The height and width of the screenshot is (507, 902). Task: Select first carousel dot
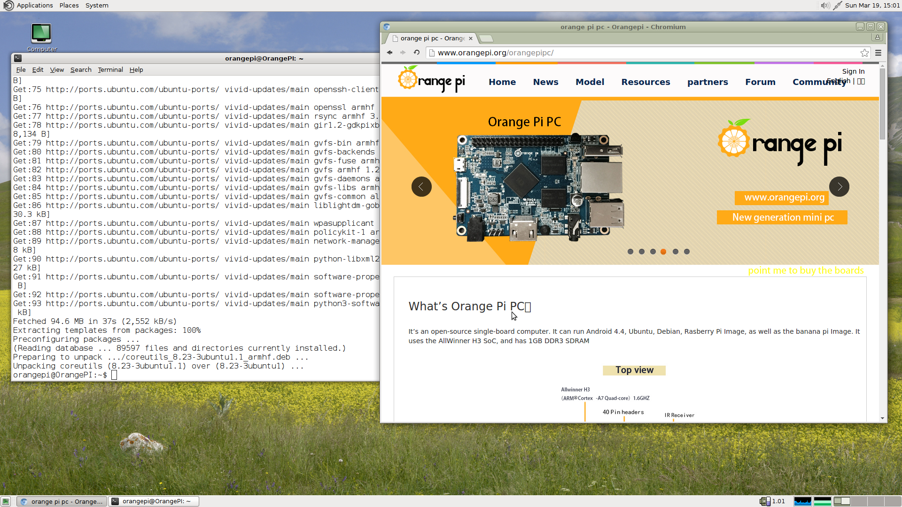630,252
